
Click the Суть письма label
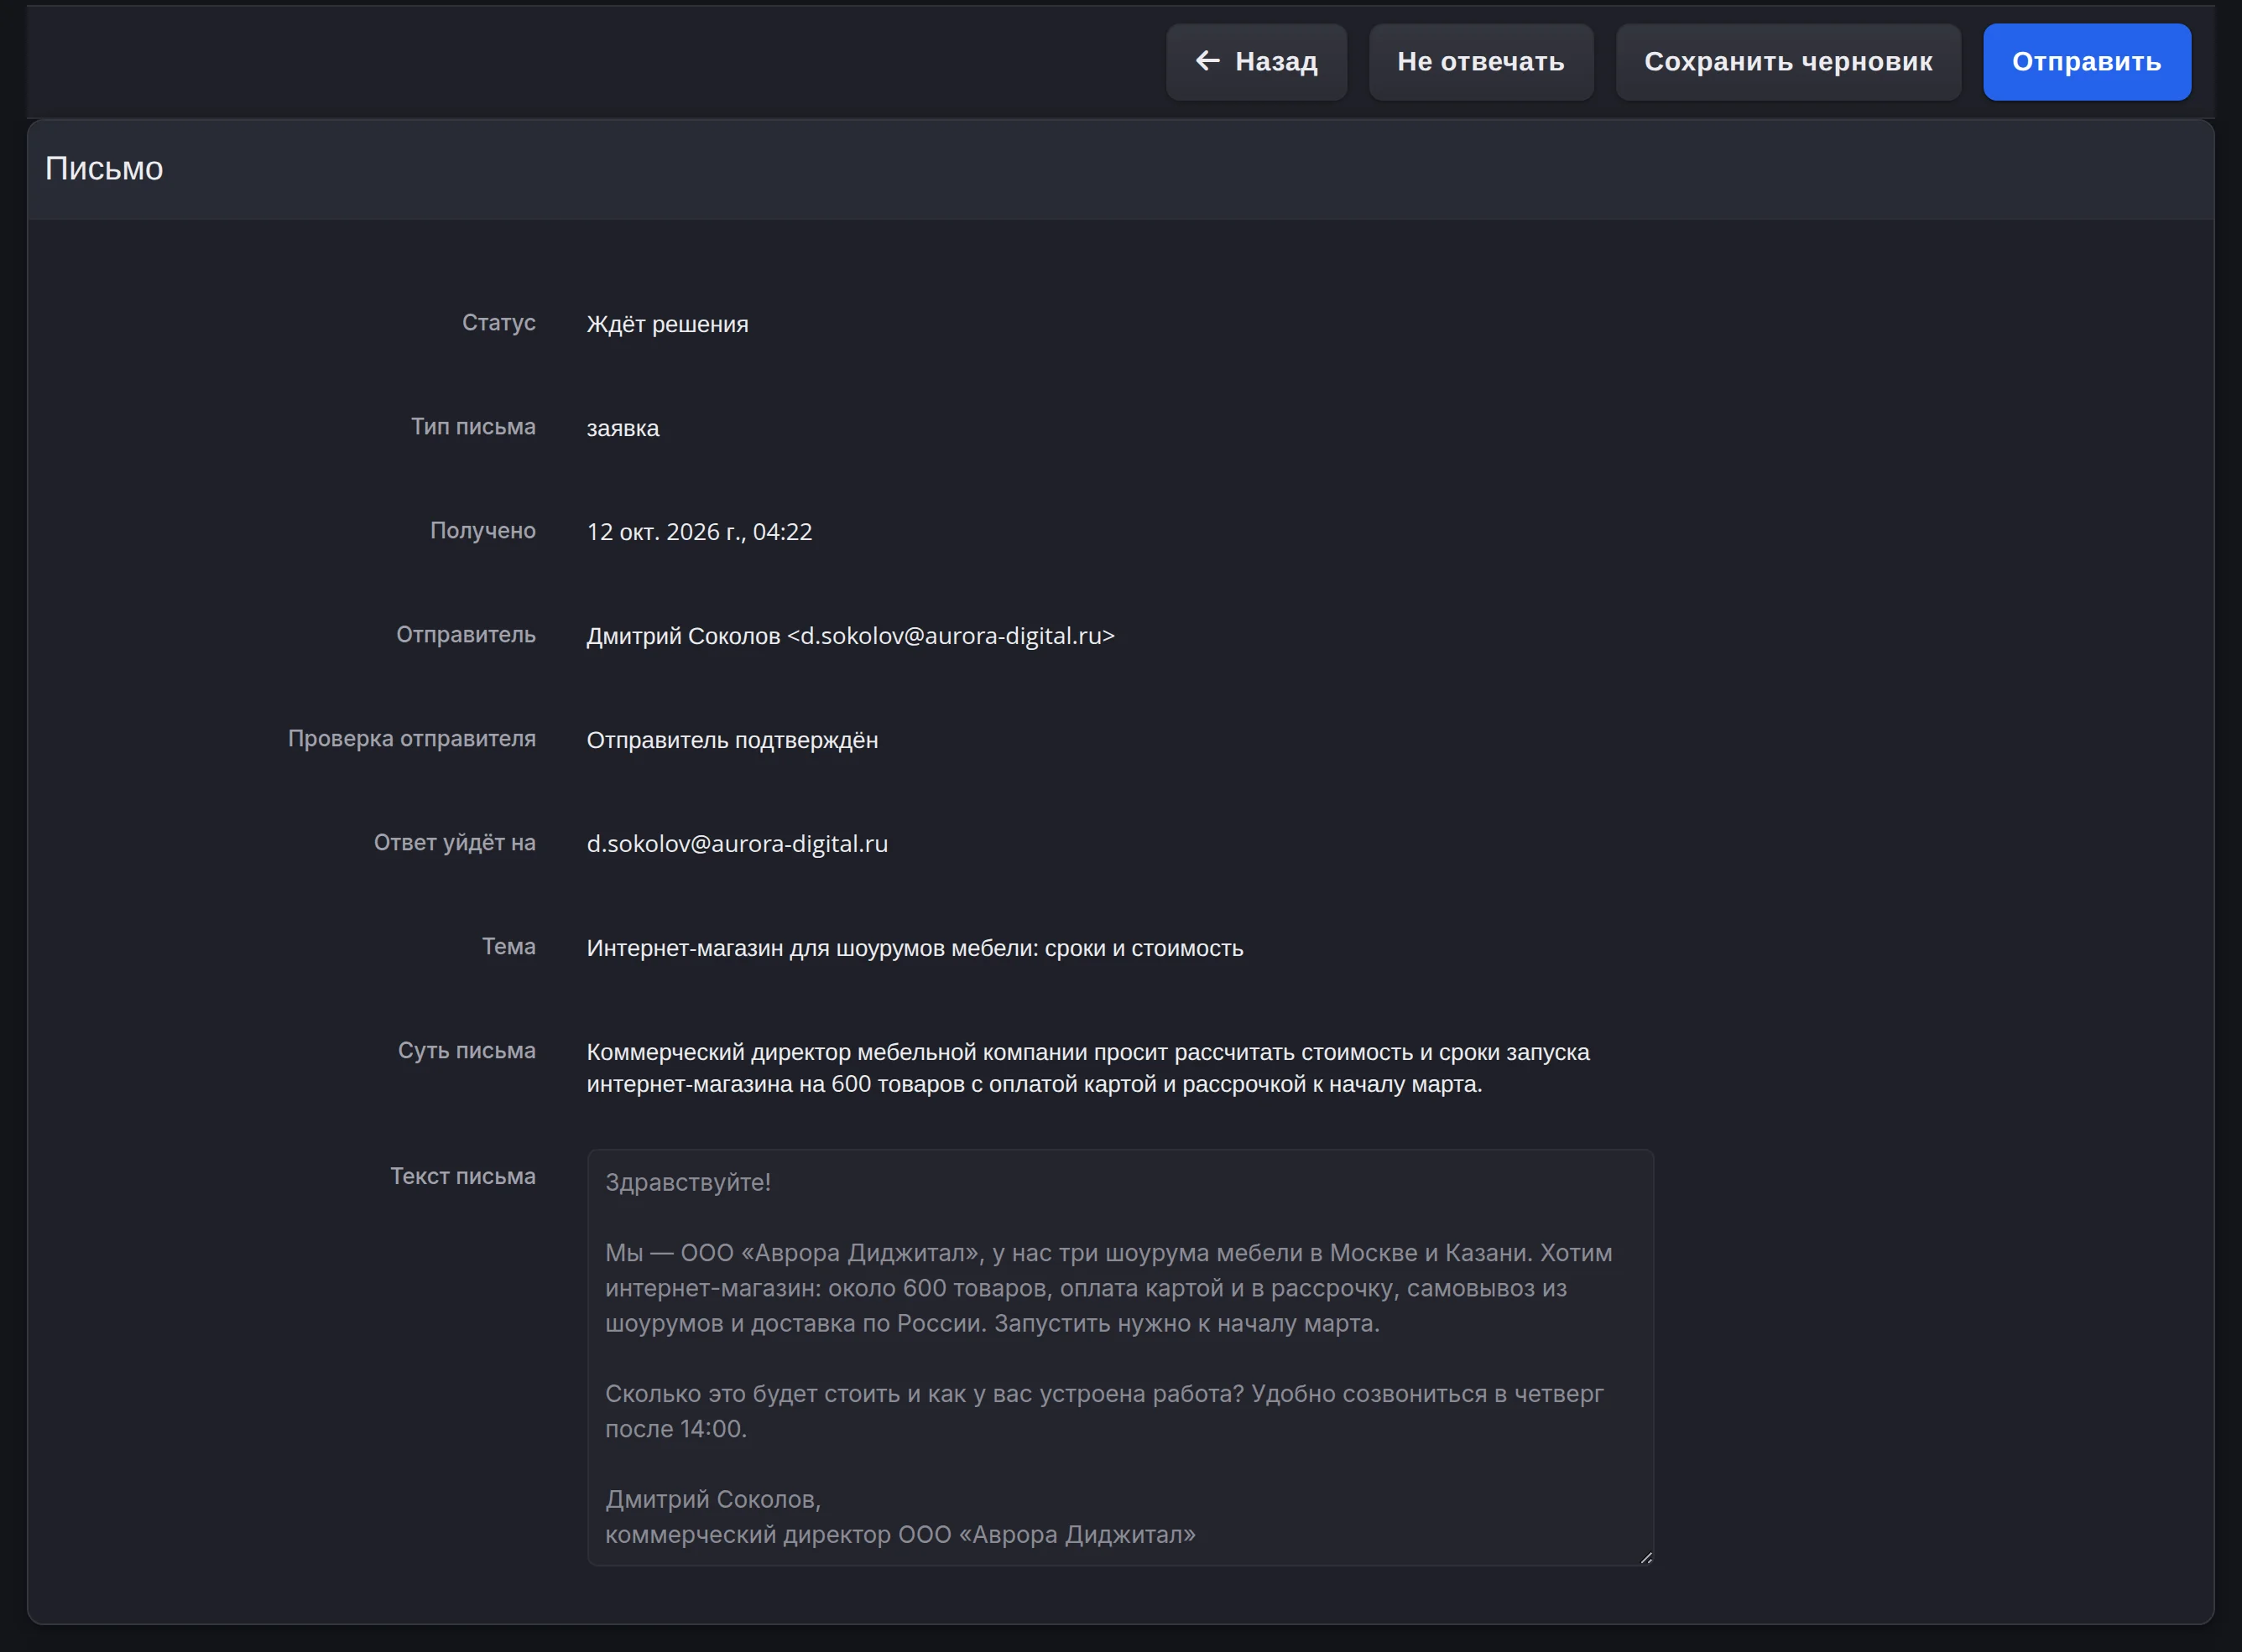(467, 1051)
